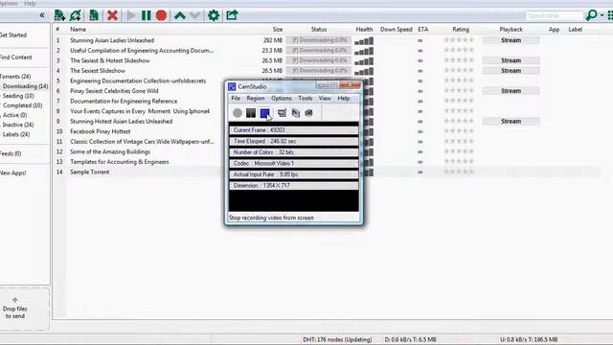Select 'Sample Torrent' row
The height and width of the screenshot is (345, 613).
point(327,172)
